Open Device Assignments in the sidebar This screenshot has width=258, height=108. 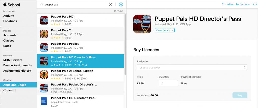[18, 65]
